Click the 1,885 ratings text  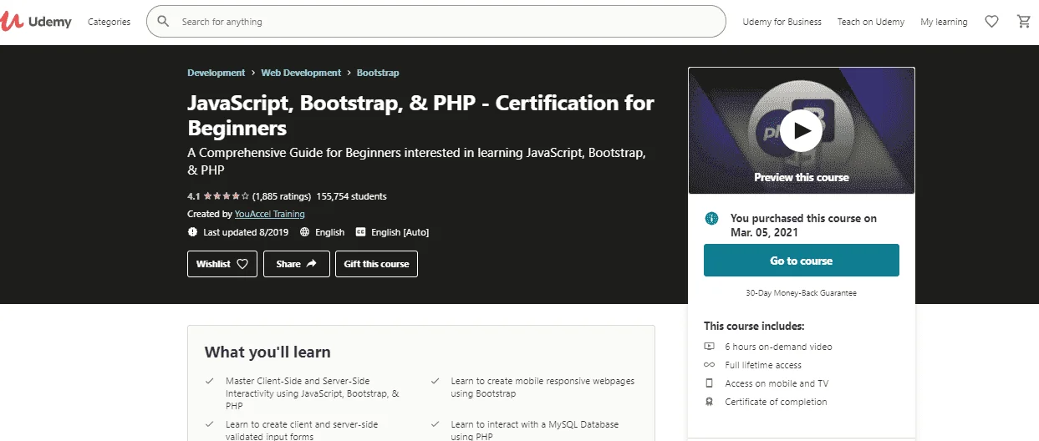[x=282, y=196]
